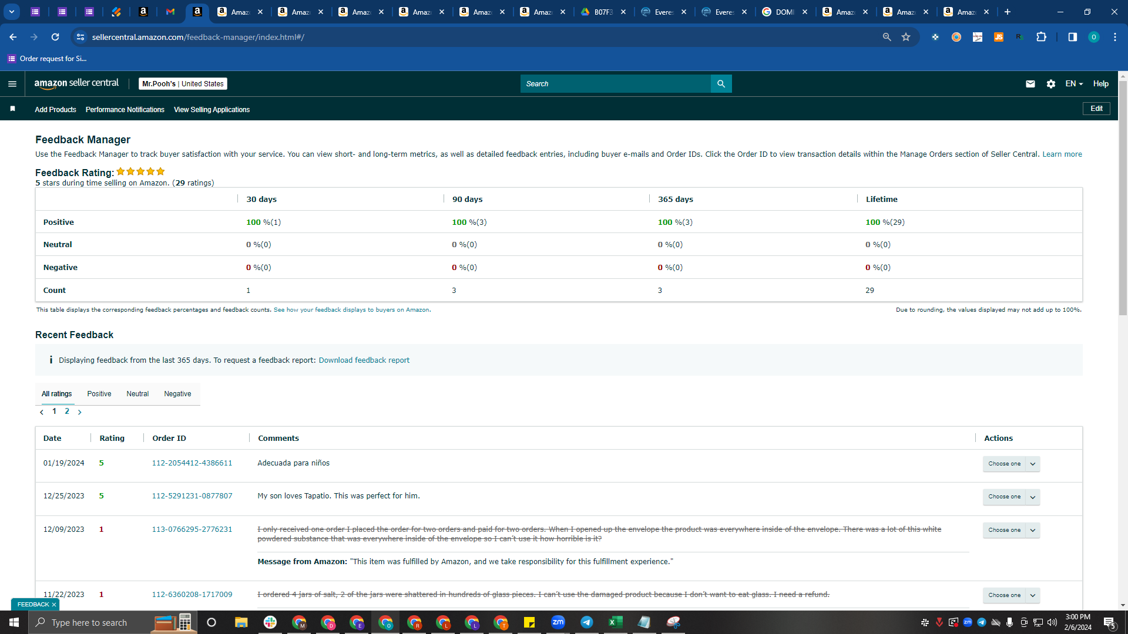Switch to the DOMI browser tab

pyautogui.click(x=785, y=12)
